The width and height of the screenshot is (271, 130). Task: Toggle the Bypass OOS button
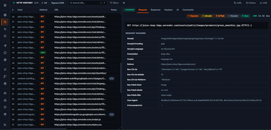click(x=58, y=3)
